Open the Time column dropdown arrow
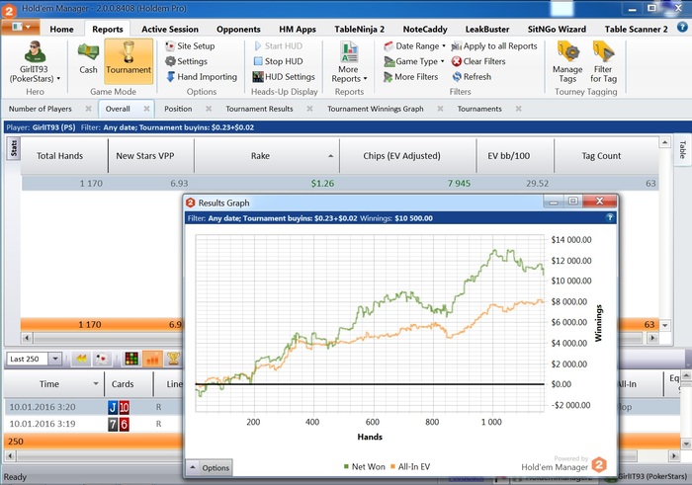This screenshot has height=485, width=692. click(96, 384)
